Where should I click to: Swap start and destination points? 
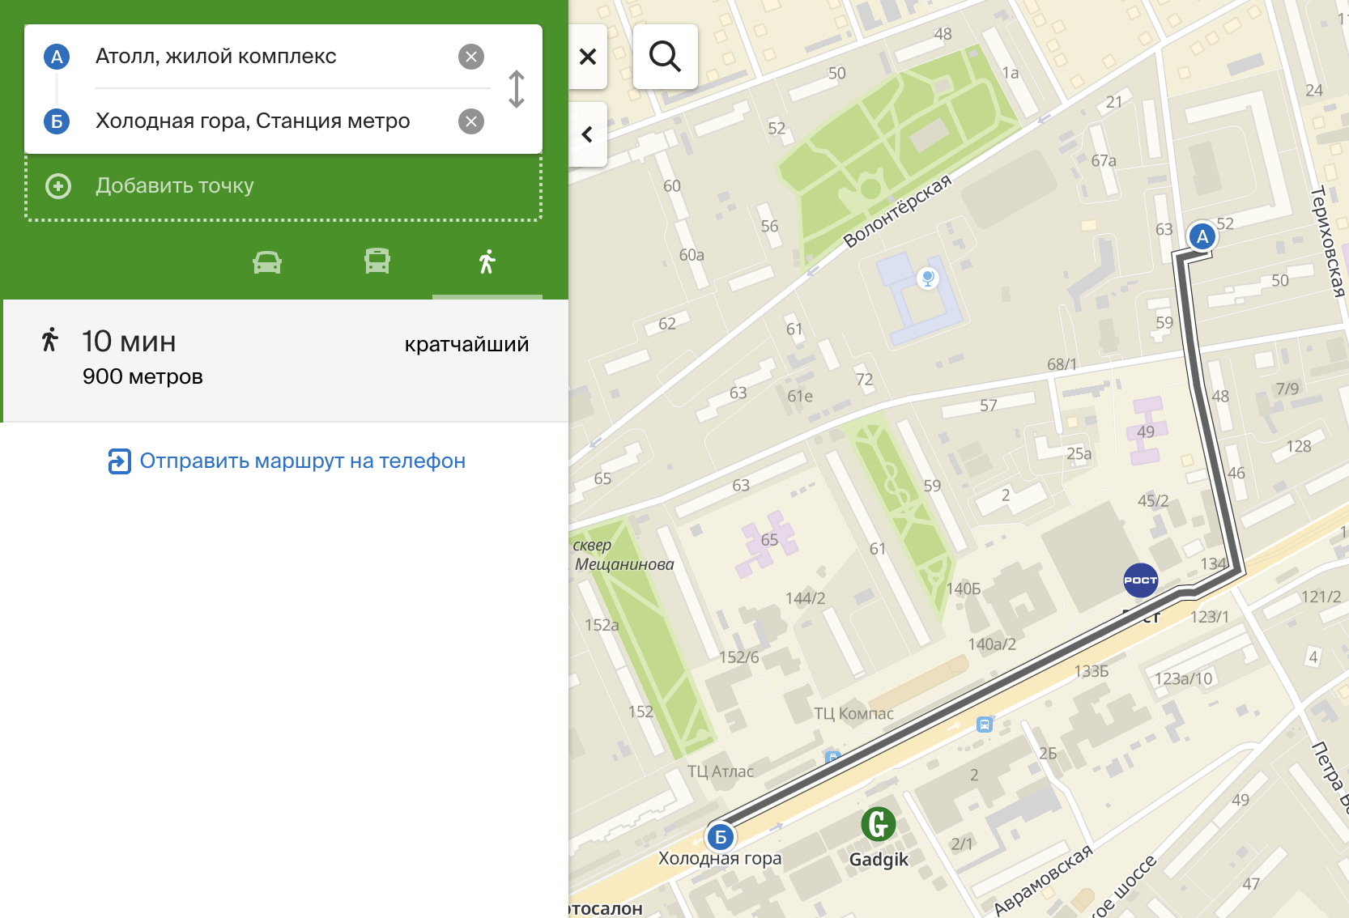point(516,89)
